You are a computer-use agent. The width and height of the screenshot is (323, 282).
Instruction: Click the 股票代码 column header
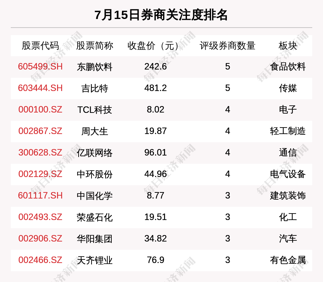click(x=40, y=46)
